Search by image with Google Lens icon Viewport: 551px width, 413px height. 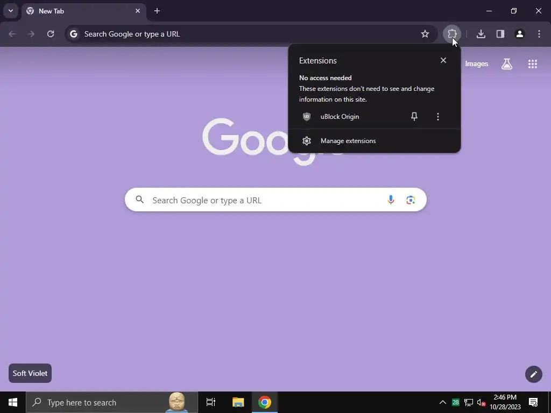coord(411,200)
